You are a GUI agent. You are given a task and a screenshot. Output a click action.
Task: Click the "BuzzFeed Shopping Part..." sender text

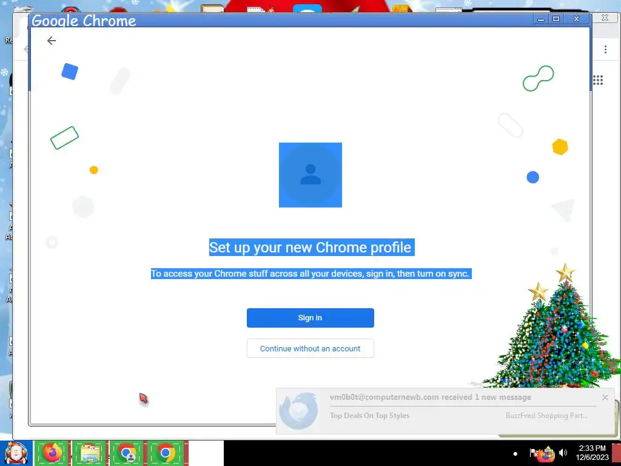point(546,415)
